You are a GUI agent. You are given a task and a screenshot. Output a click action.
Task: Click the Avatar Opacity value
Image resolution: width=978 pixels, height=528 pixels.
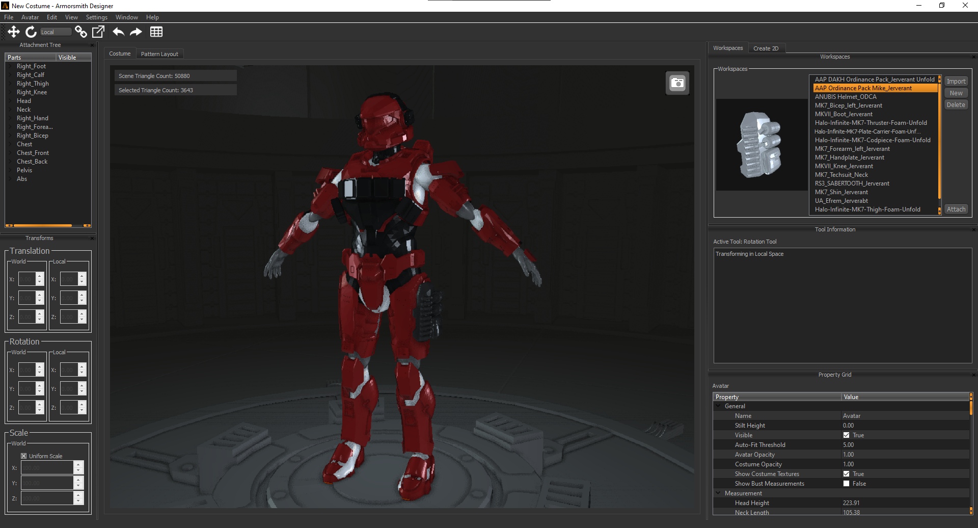pyautogui.click(x=848, y=455)
